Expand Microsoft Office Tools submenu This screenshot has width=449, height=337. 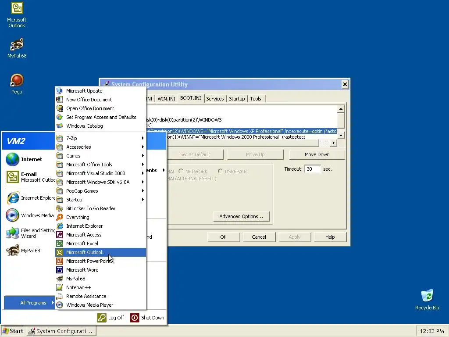100,165
